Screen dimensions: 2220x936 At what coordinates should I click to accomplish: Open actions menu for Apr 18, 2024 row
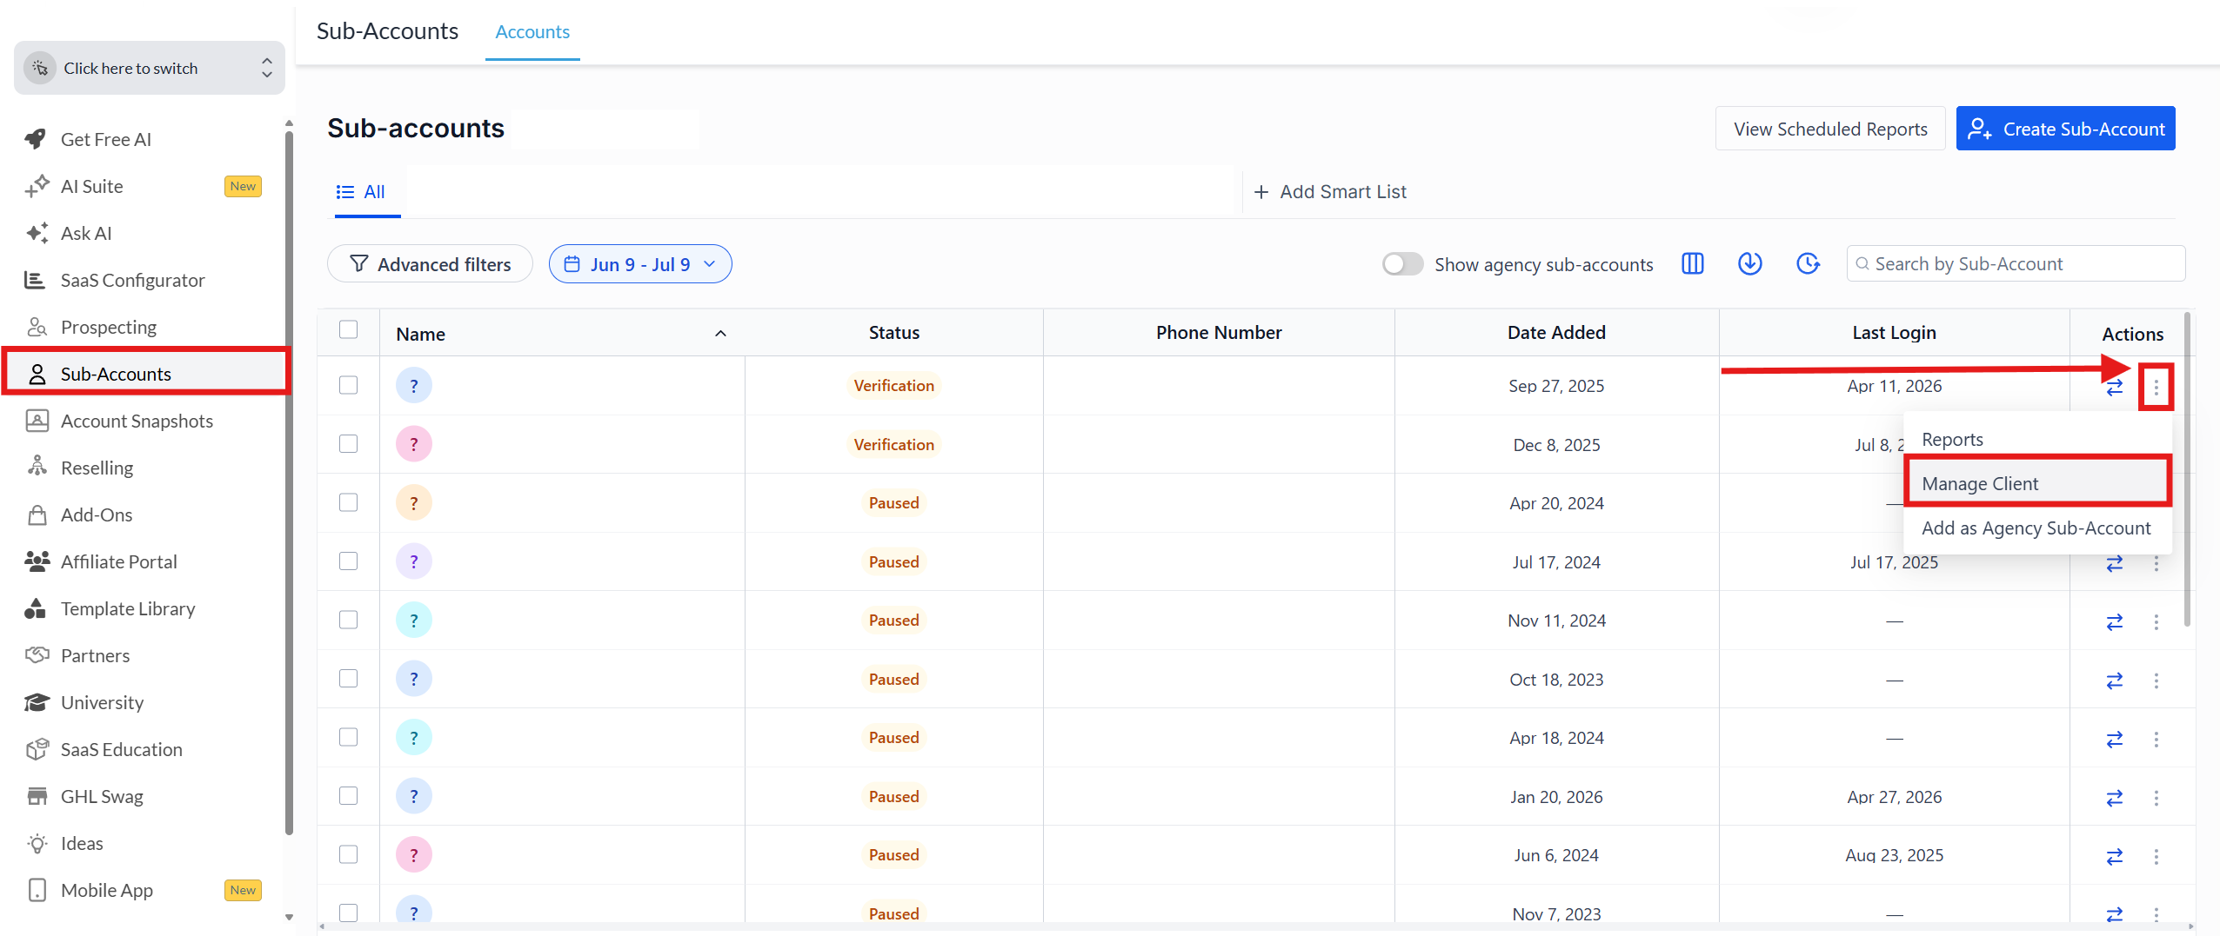point(2156,739)
